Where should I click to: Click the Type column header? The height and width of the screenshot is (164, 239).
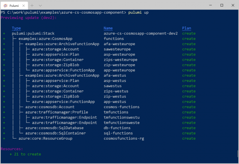pyautogui.click(x=16, y=28)
